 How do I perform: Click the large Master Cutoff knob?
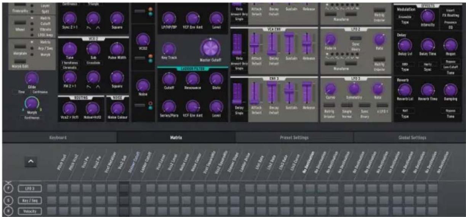210,48
